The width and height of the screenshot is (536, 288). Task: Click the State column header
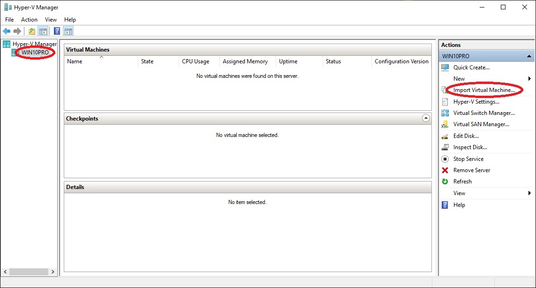tap(159, 61)
